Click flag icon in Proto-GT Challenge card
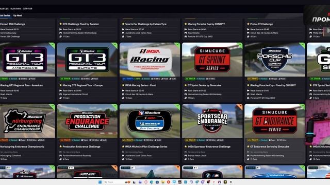Image resolution: width=330 pixels, height=185 pixels. 248,29
